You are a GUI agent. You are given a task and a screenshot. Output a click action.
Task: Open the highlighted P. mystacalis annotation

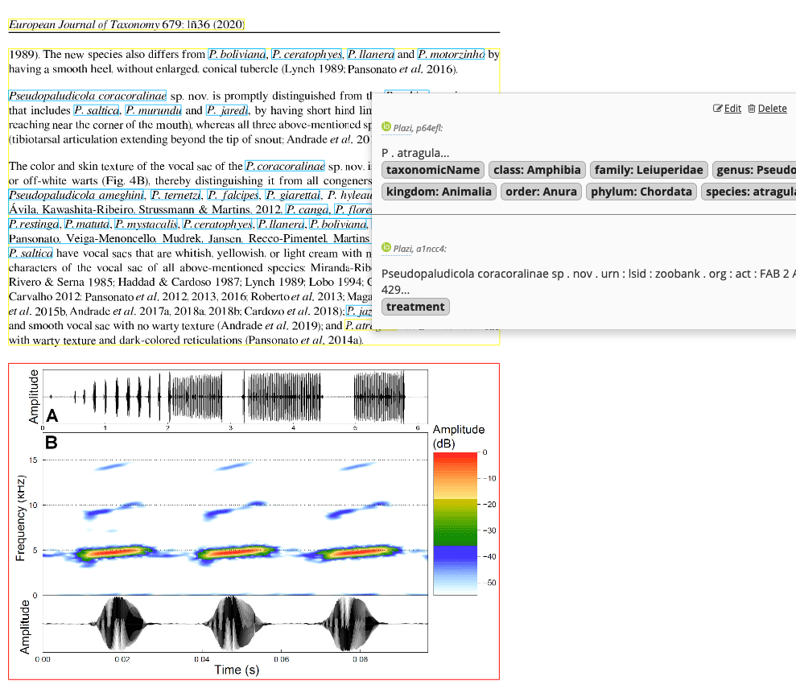[146, 224]
